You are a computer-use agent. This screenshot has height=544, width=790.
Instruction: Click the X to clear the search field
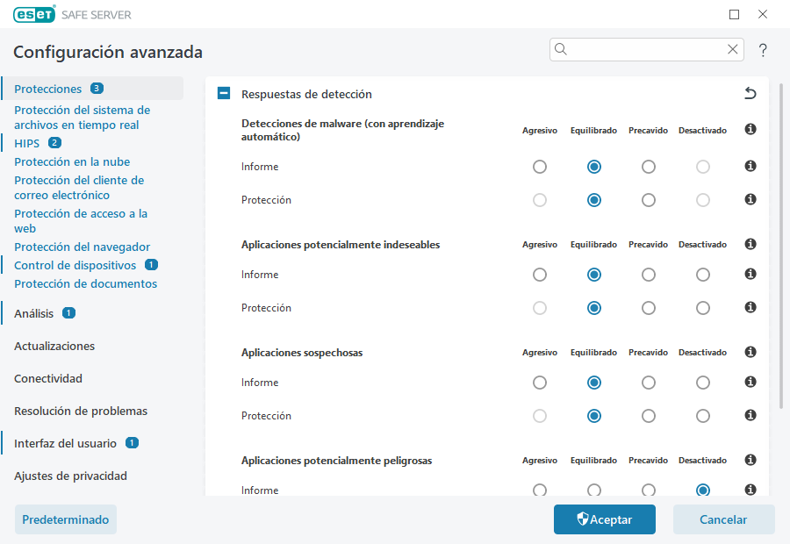[732, 49]
